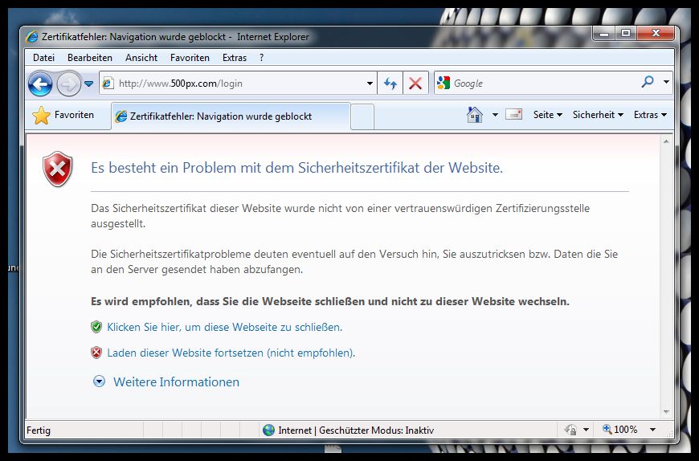The height and width of the screenshot is (461, 699).
Task: Open the Extras menu in menu bar
Action: [x=235, y=58]
